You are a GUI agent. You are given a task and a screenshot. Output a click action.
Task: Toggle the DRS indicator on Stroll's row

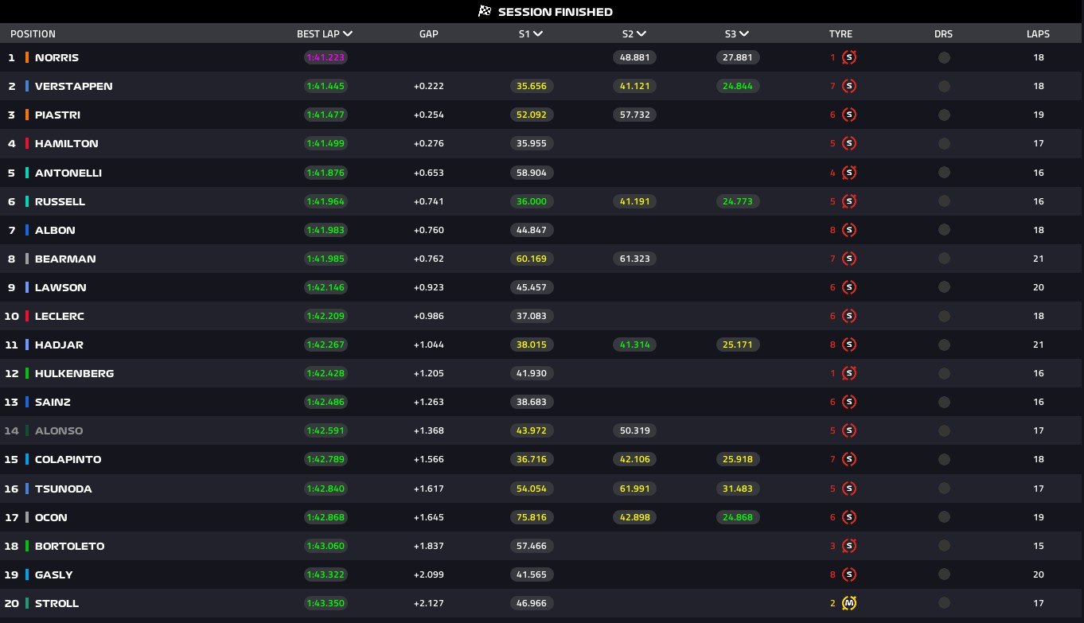coord(943,603)
